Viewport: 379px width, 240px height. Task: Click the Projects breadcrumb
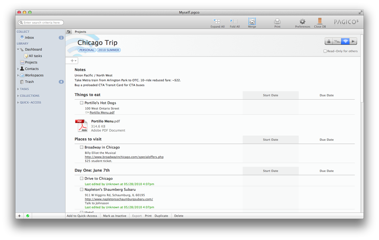coord(80,32)
